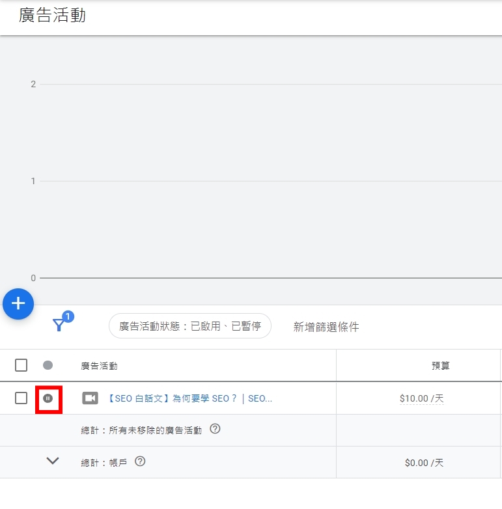Click the paused status icon of SEO campaign
Viewport: 502px width, 509px height.
point(48,398)
